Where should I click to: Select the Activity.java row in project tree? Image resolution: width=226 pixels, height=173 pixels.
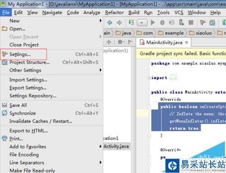(117, 146)
